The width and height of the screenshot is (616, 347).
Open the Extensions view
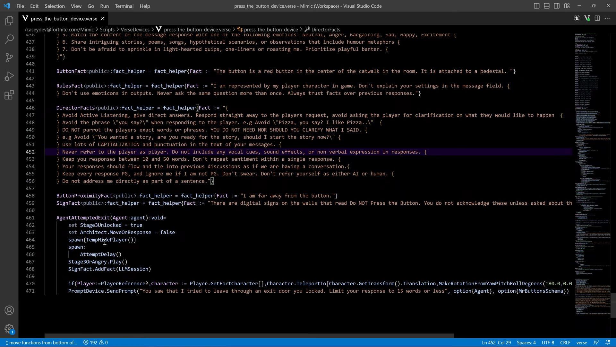pyautogui.click(x=9, y=95)
